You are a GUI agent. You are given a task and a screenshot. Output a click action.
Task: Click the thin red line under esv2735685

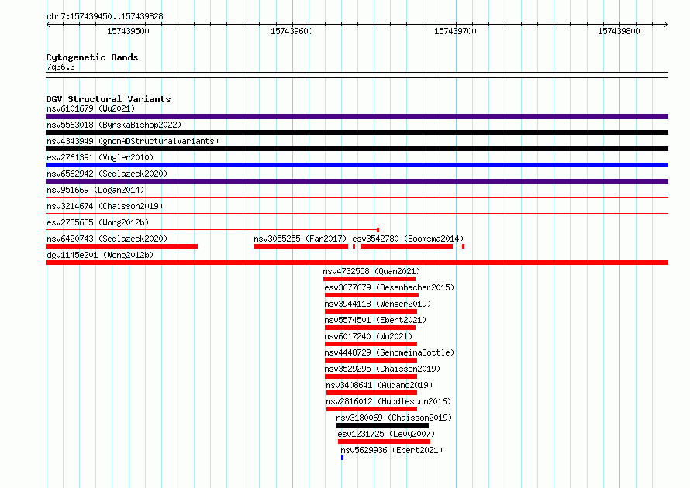212,230
